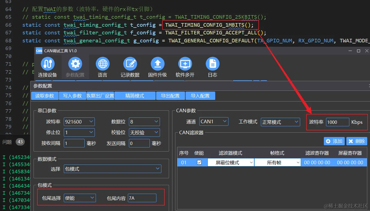Open the 校验位 无校验 dropdown

pyautogui.click(x=144, y=132)
